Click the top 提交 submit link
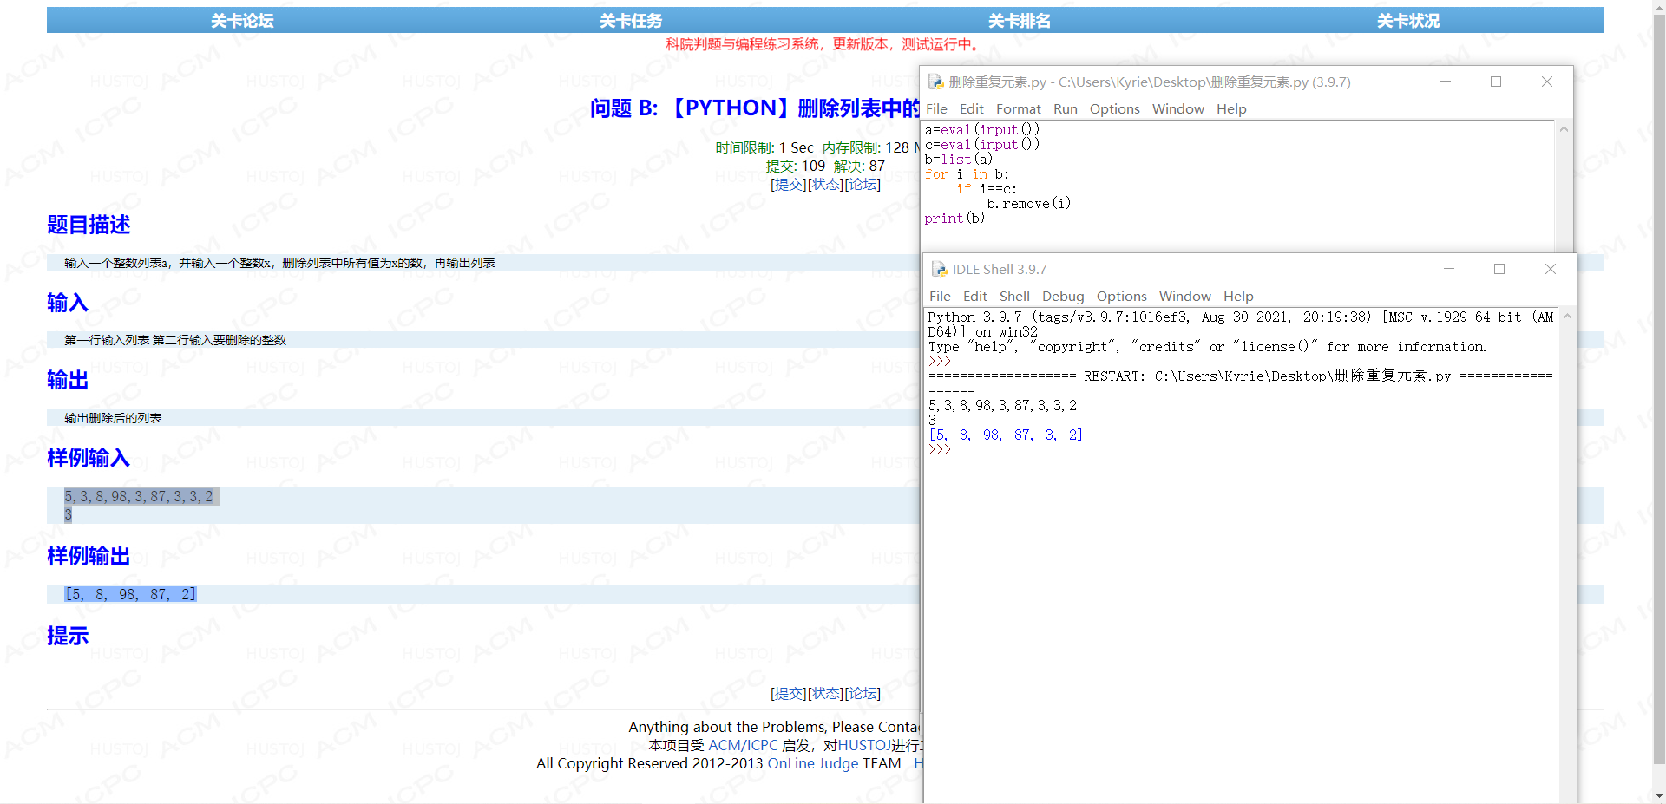The height and width of the screenshot is (804, 1666). 789,185
